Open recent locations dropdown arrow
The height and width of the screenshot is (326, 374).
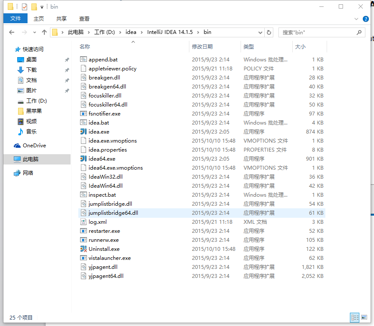tap(34, 32)
